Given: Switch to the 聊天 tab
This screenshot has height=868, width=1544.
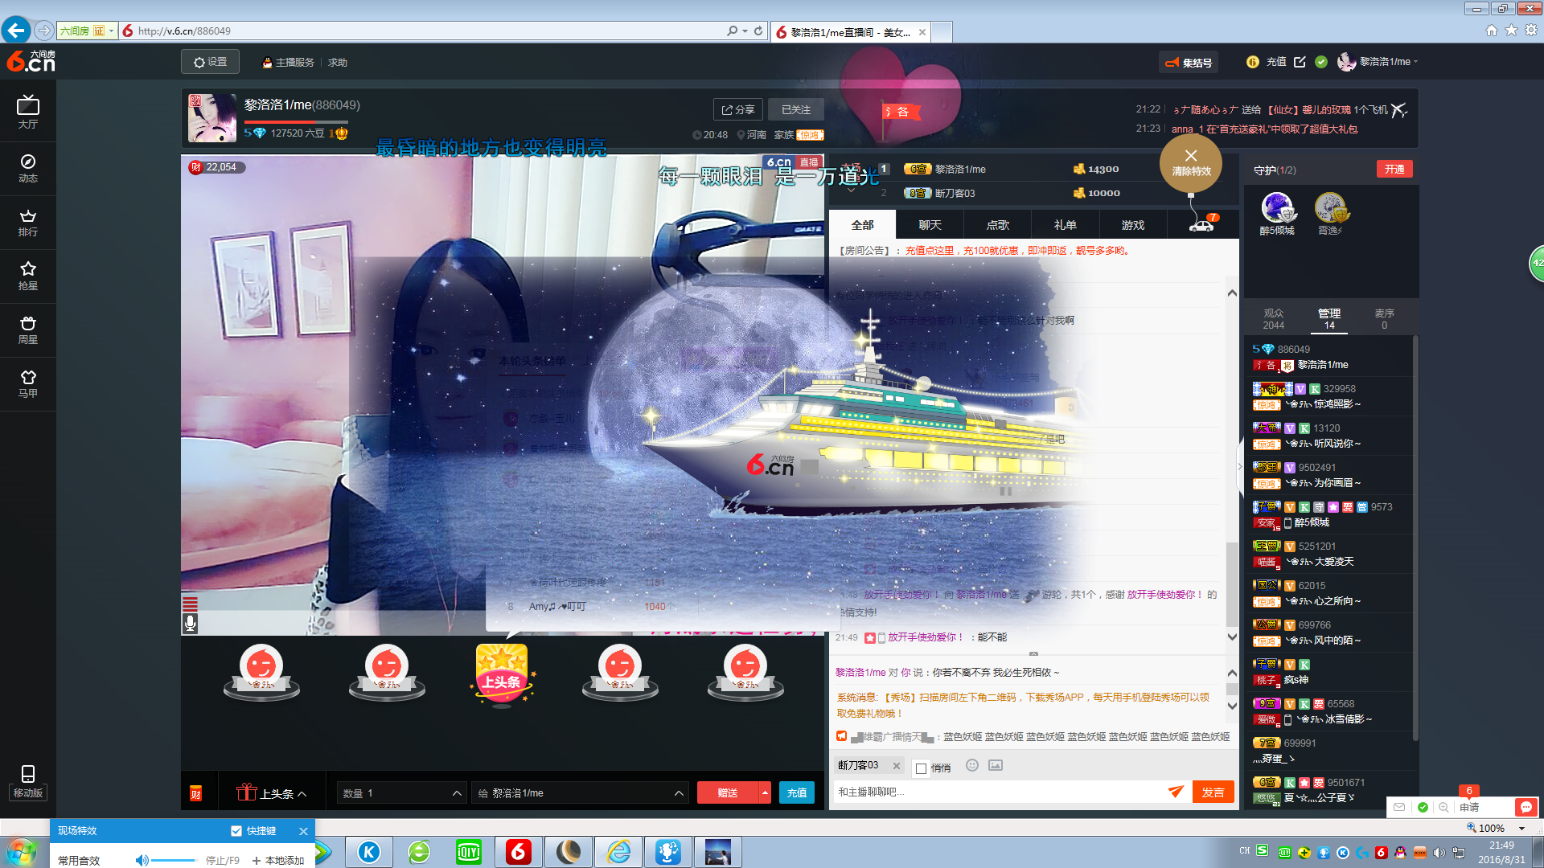Looking at the screenshot, I should (x=930, y=225).
